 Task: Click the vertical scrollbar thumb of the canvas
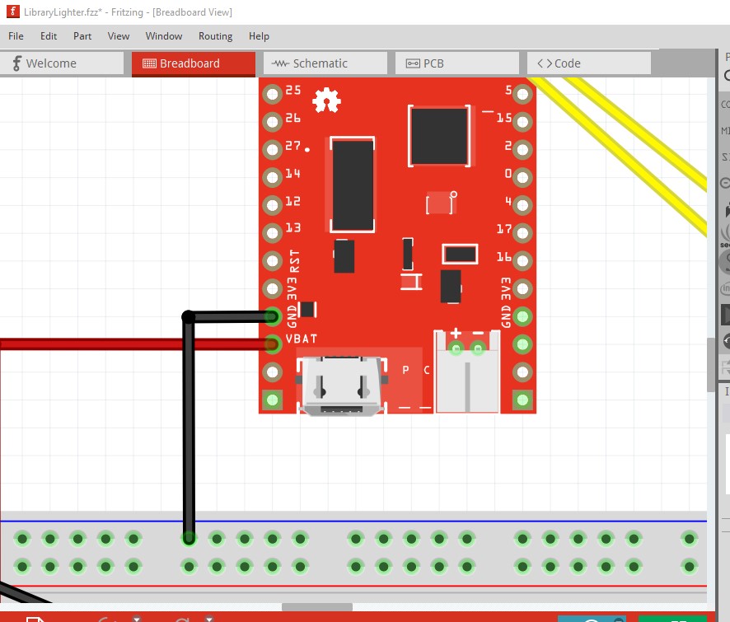click(710, 364)
